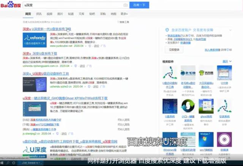Screen dimensions: 243x166
Task: Expand the 相关软件 list with 展开
Action: [x=227, y=62]
